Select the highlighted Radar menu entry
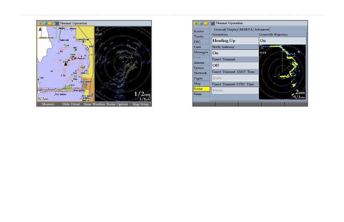 click(201, 89)
